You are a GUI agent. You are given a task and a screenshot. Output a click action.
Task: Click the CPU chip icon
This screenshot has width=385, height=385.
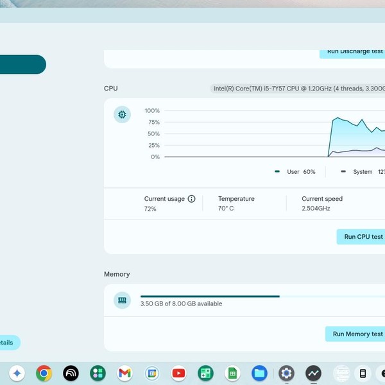[x=122, y=115]
